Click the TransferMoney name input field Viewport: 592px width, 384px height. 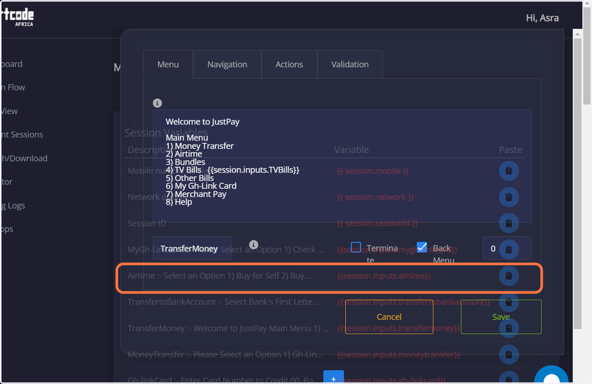coord(192,248)
